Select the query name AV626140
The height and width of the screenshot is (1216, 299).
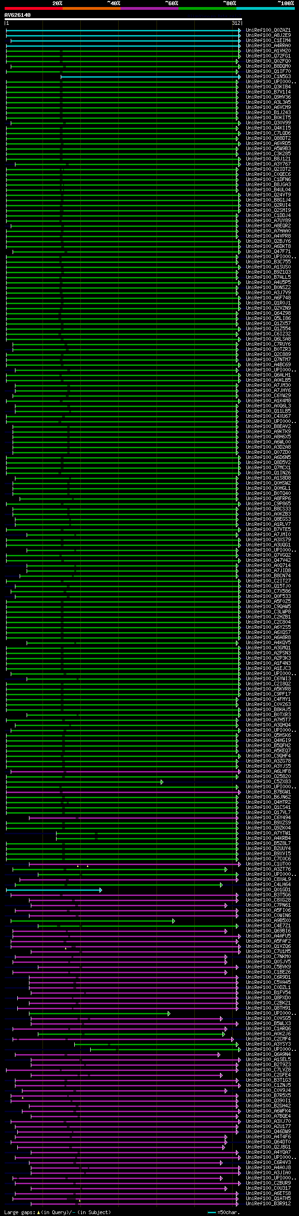coord(17,15)
